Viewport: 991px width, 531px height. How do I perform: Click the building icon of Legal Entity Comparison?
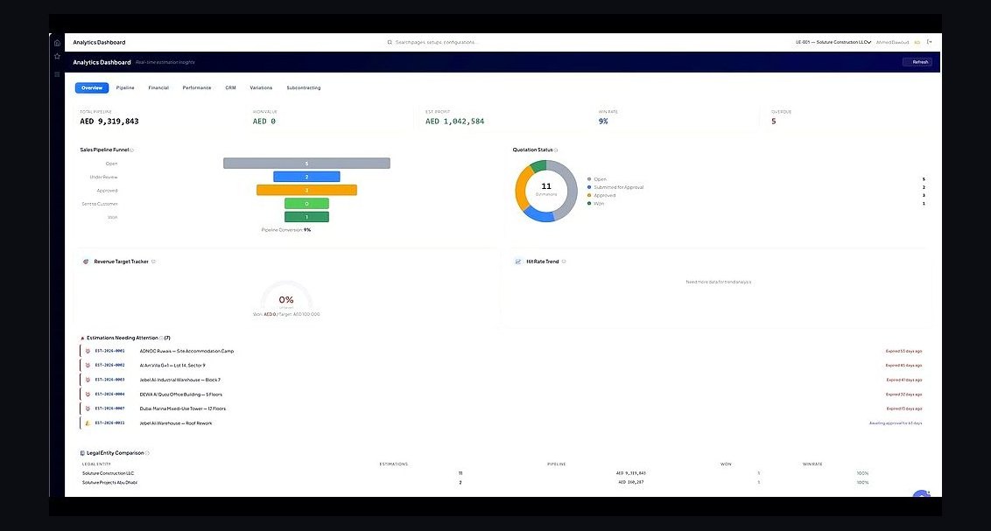pyautogui.click(x=82, y=453)
